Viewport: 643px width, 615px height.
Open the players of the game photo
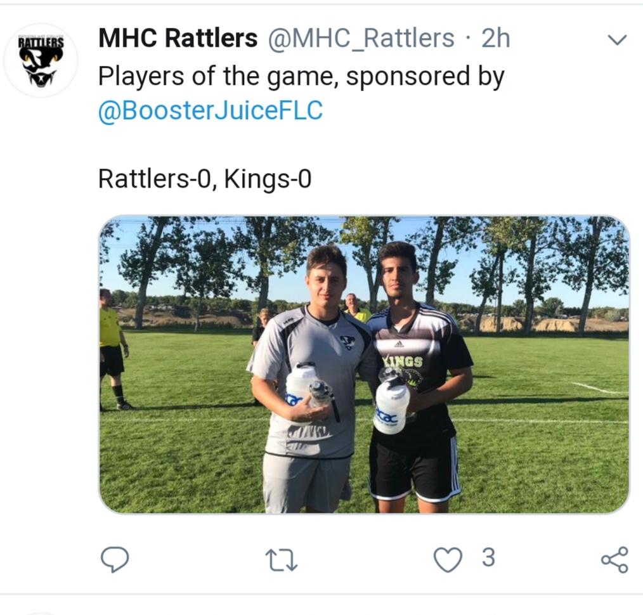click(364, 365)
